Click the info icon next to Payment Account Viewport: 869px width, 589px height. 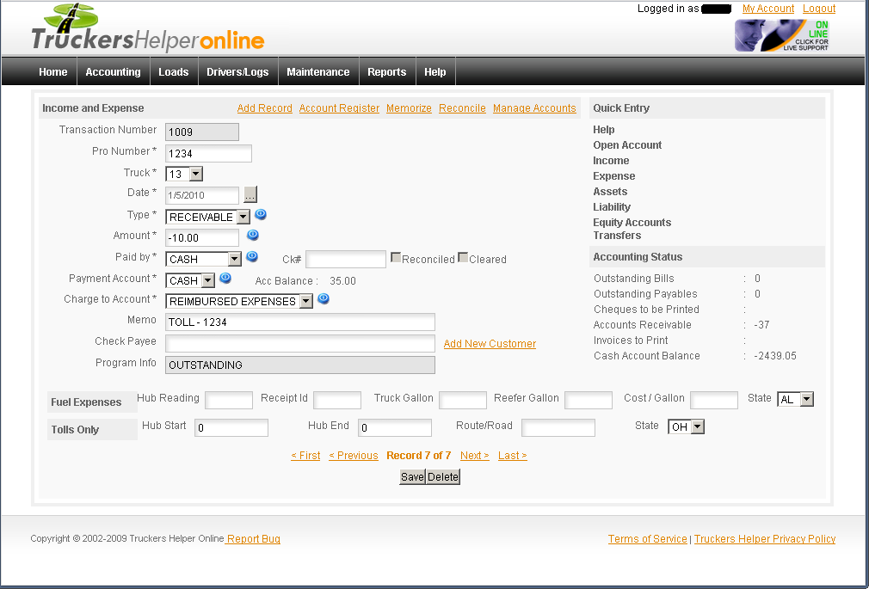point(225,278)
